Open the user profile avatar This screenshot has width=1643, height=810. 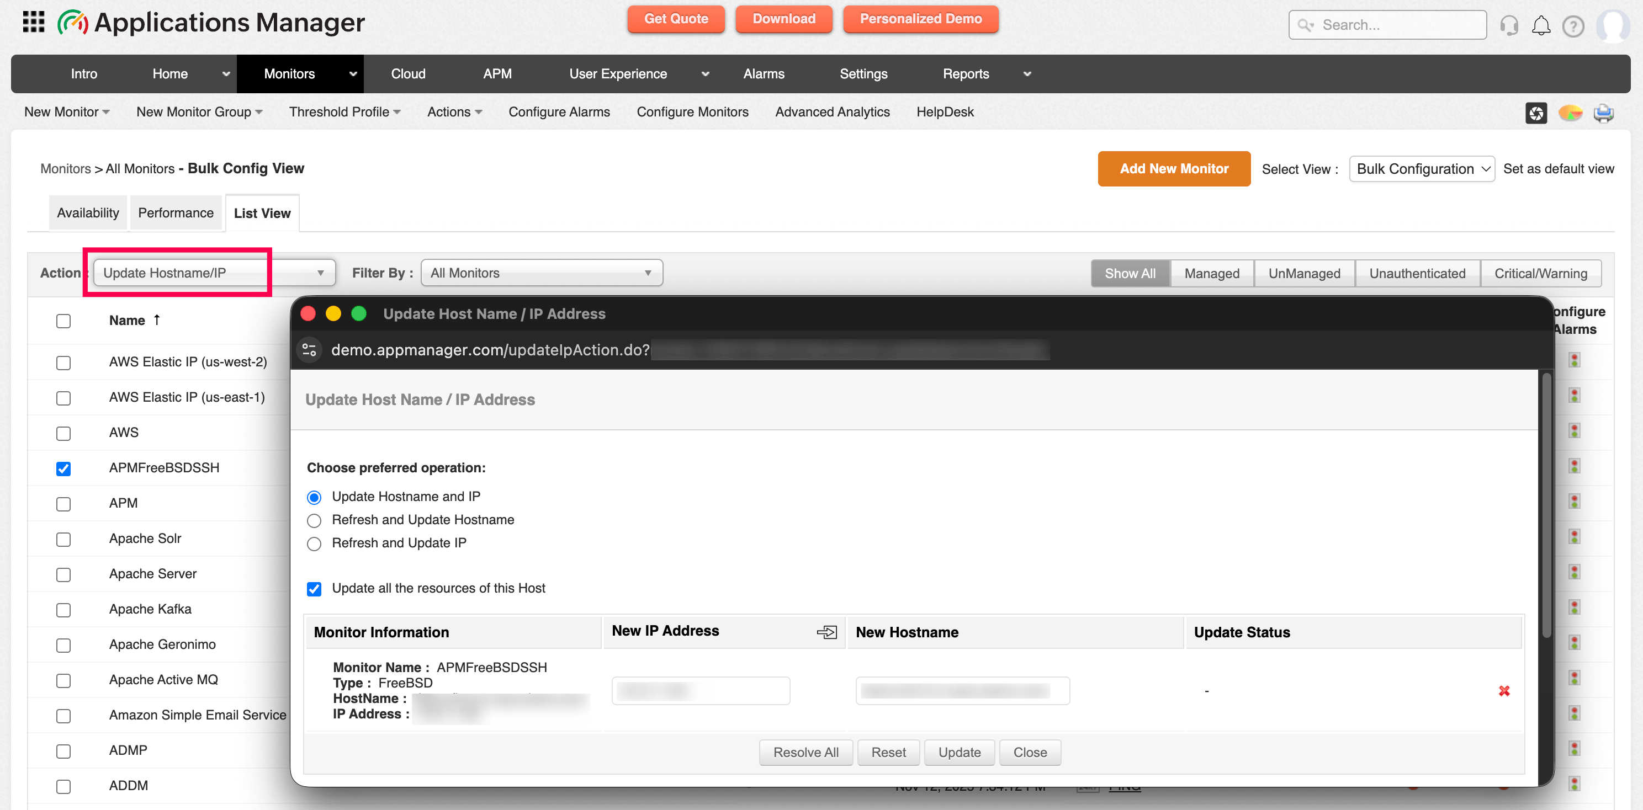pos(1614,25)
